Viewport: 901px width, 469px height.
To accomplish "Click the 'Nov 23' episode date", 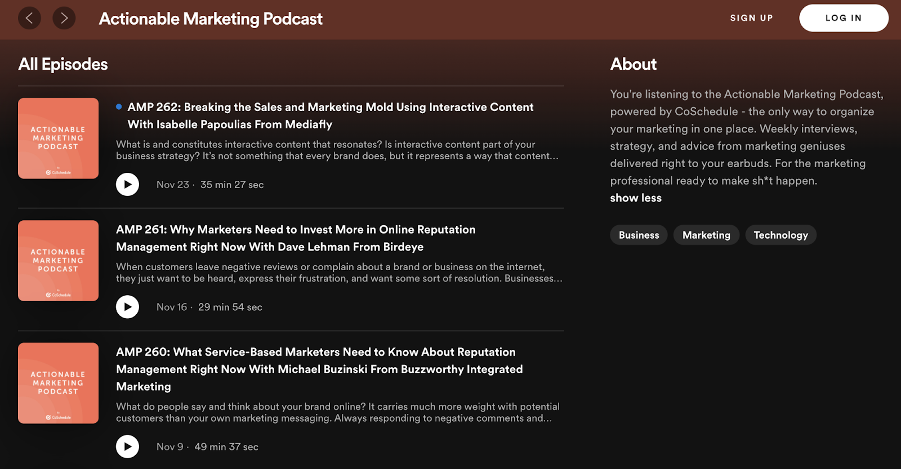I will [x=173, y=185].
